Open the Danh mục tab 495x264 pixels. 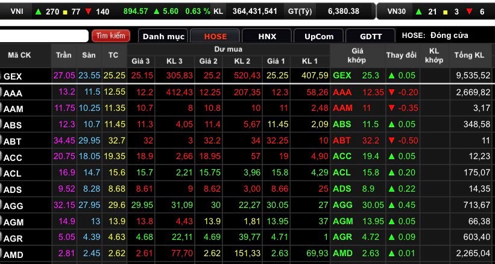[163, 36]
